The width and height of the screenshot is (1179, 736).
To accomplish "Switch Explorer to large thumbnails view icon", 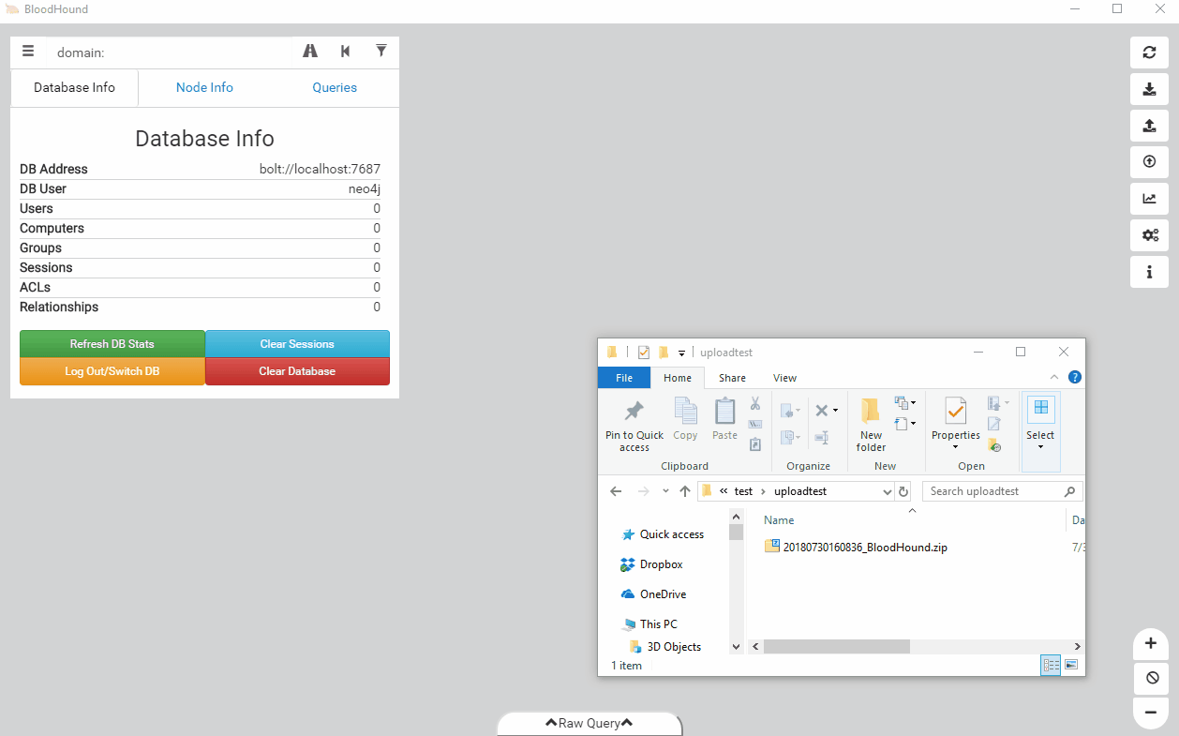I will coord(1071,665).
